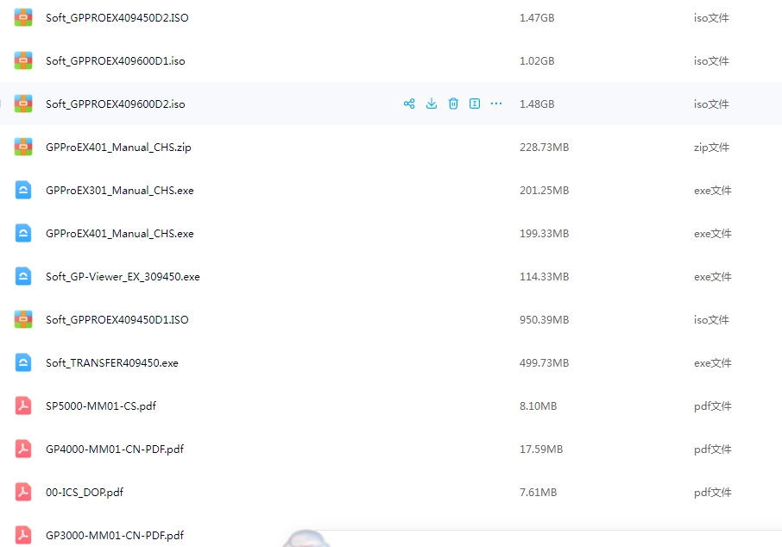Click iso文件 type of Soft_GPPROEX409600D1.iso
The height and width of the screenshot is (547, 782).
point(711,61)
